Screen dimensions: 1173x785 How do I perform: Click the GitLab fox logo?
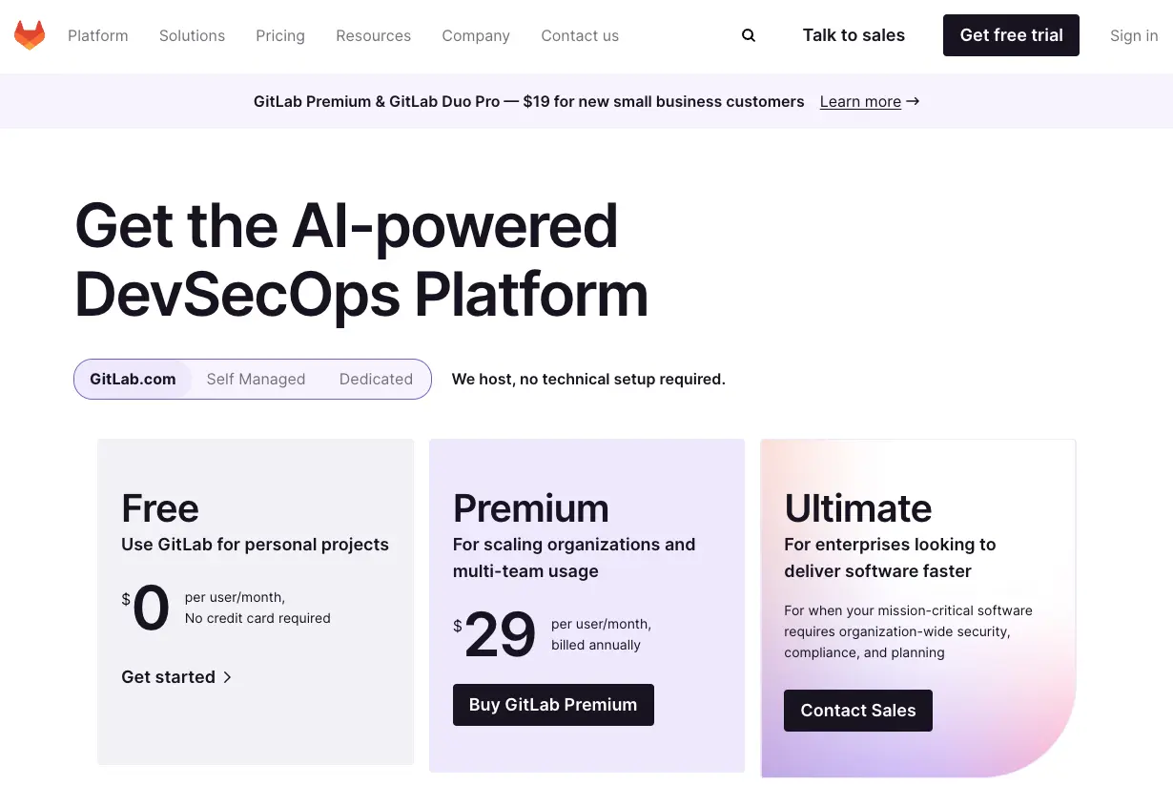tap(30, 34)
